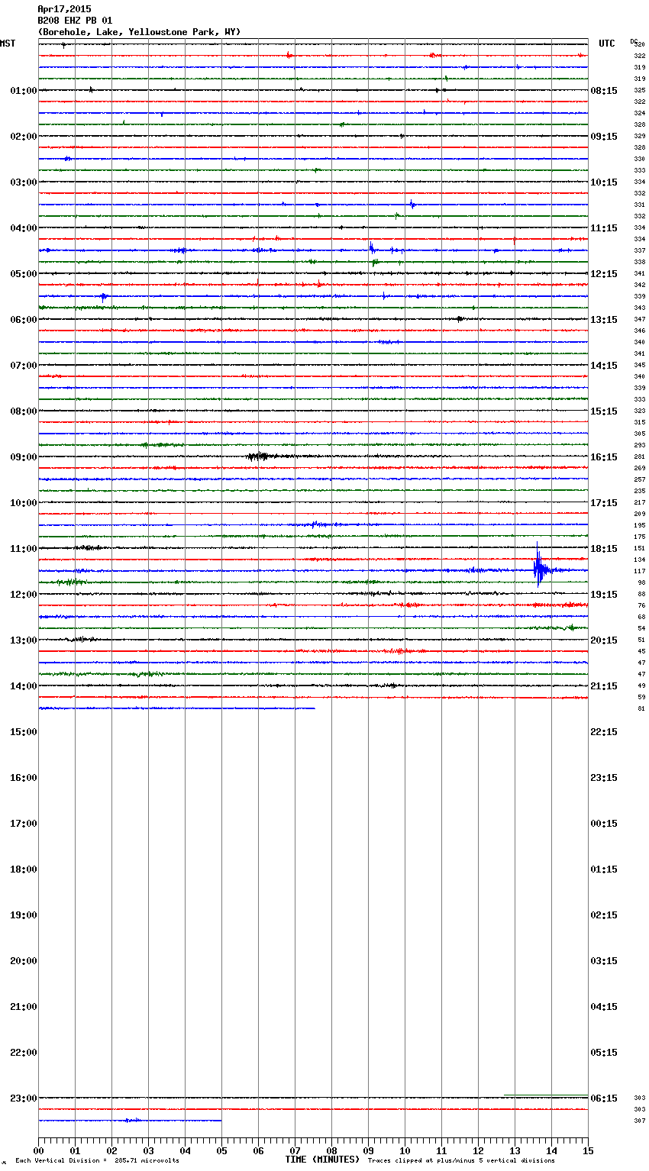Click the 18:15 UTC time label

tap(604, 549)
